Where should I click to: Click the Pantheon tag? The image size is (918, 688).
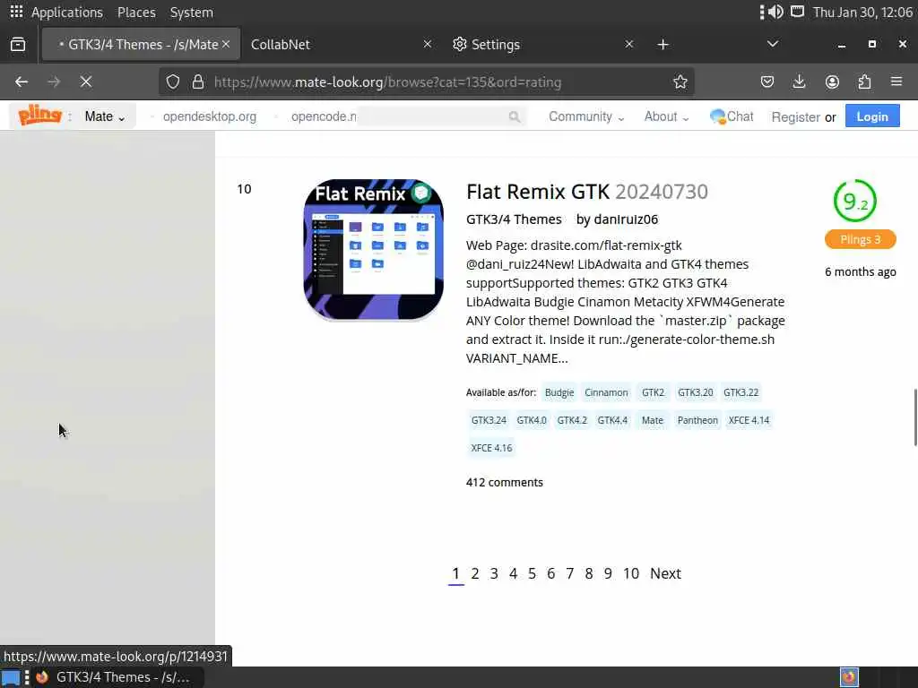(x=697, y=420)
